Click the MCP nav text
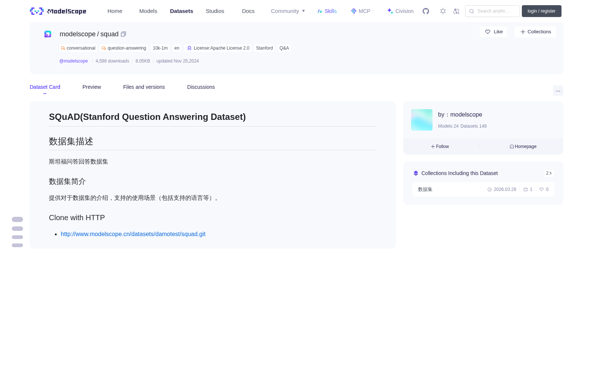This screenshot has height=370, width=593. (364, 11)
